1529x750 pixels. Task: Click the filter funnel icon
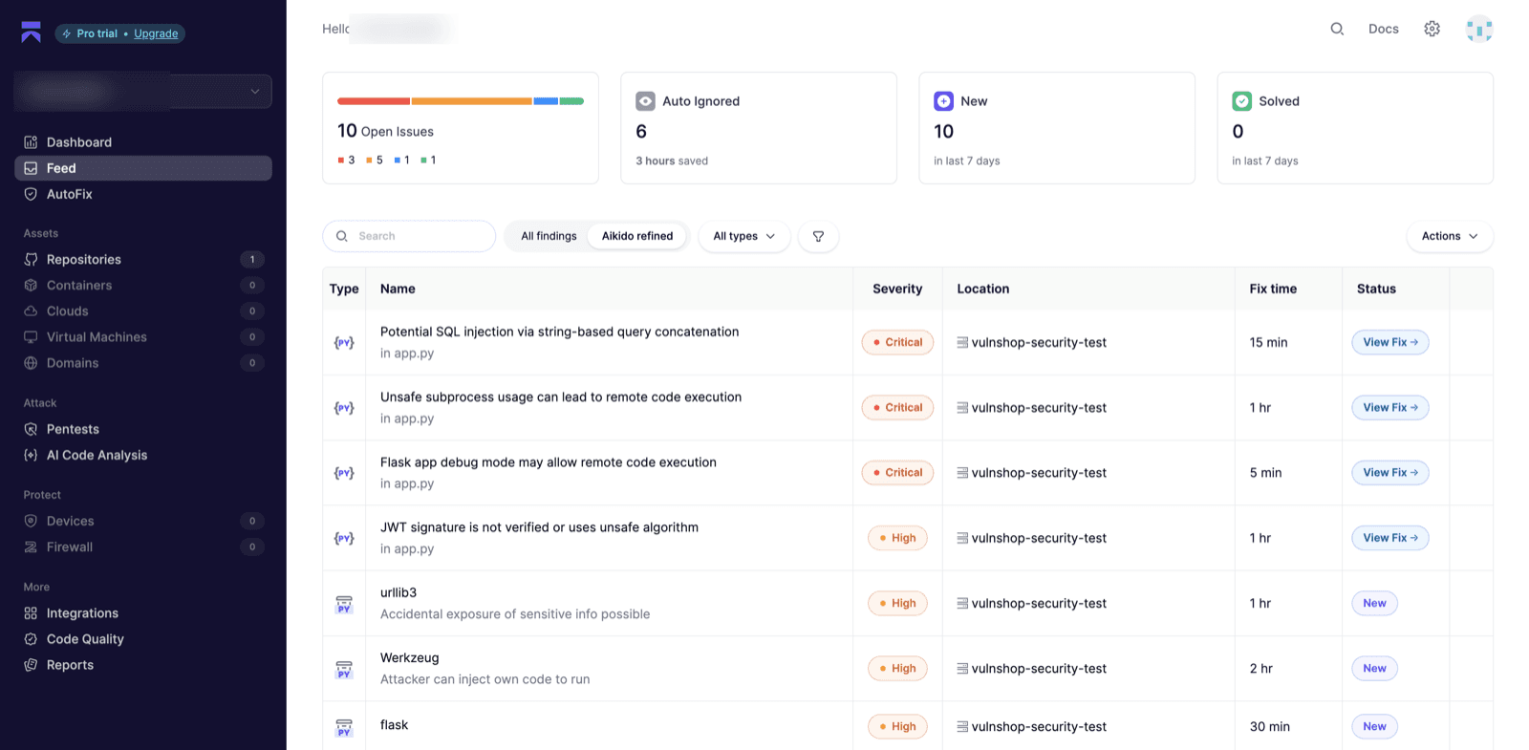819,236
